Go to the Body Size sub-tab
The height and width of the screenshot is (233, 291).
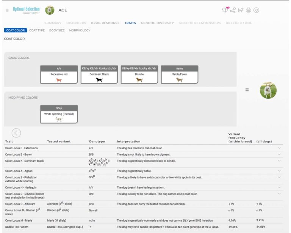point(57,30)
